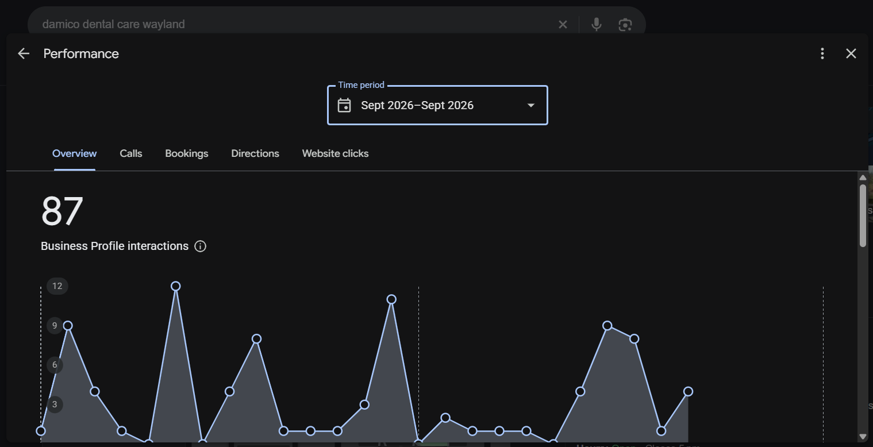Click the 12 axis label on chart

pyautogui.click(x=57, y=286)
